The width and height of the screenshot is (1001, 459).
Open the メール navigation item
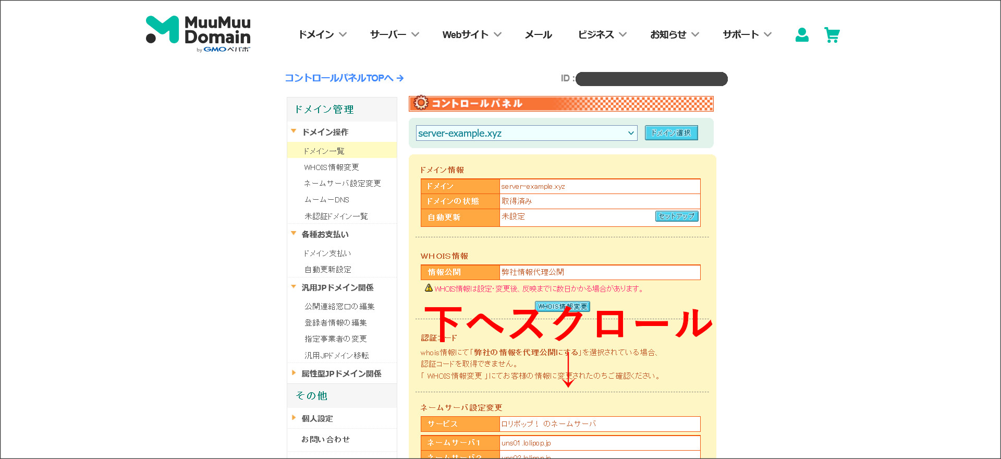tap(539, 34)
